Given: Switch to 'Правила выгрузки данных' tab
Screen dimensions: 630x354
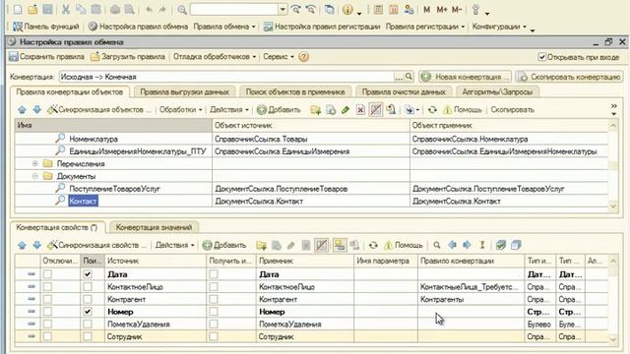Looking at the screenshot, I should click(x=184, y=91).
